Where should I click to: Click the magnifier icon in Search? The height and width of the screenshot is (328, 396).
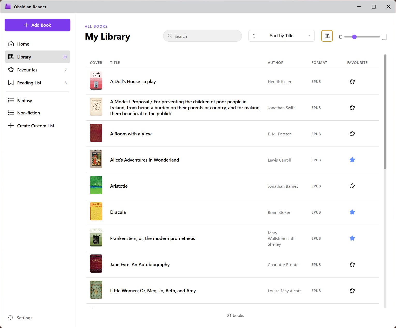[x=170, y=36]
